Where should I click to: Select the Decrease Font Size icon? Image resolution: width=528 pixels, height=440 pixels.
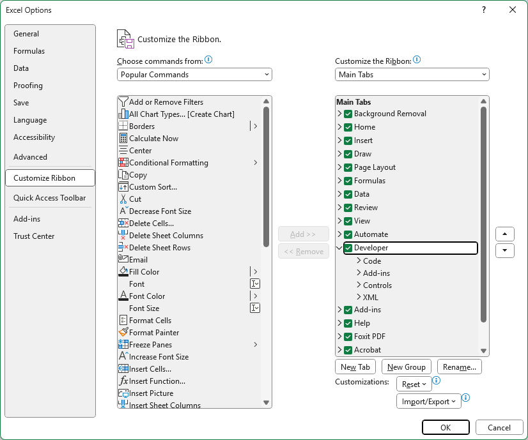point(123,211)
